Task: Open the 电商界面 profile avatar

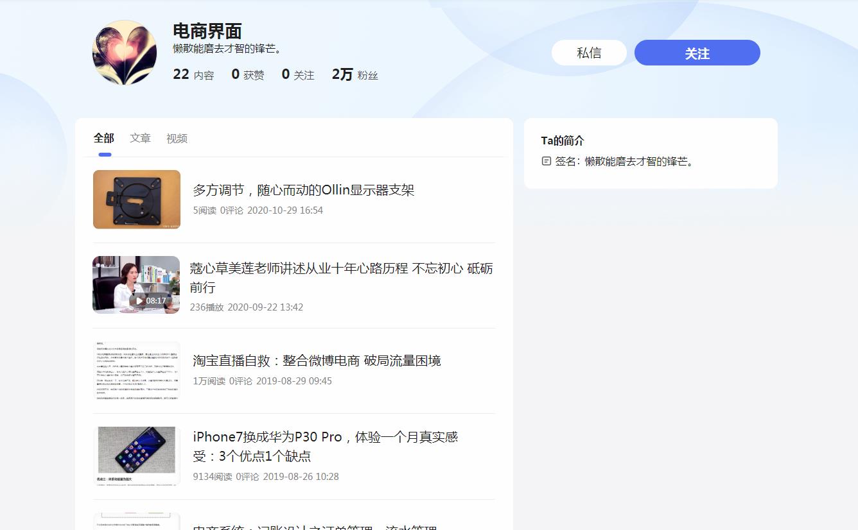Action: (125, 53)
